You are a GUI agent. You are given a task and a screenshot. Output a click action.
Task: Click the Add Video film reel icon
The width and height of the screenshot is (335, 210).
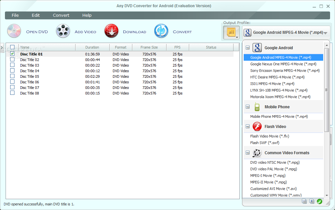coord(63,31)
